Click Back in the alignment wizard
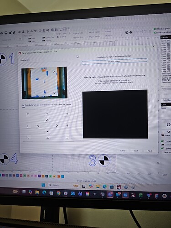The height and width of the screenshot is (228, 171). pos(136,151)
